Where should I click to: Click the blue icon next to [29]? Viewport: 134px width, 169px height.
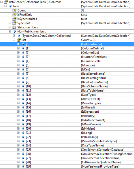click(23, 166)
